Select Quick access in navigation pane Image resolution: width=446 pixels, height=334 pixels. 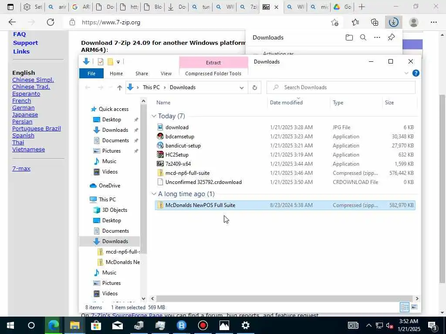point(113,109)
